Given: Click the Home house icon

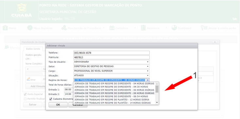Looking at the screenshot, I should point(5,28).
